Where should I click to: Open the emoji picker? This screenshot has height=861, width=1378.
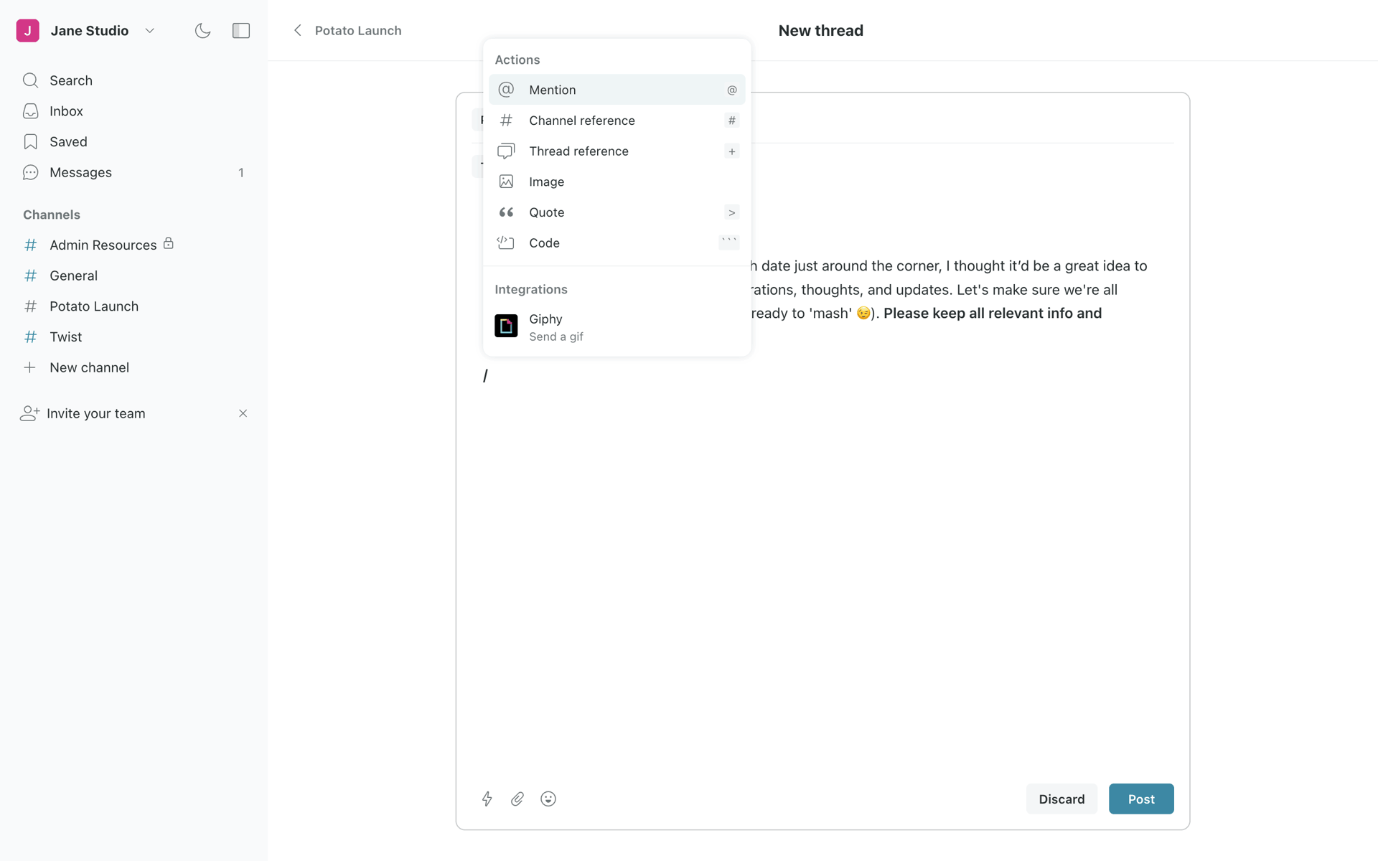tap(548, 799)
